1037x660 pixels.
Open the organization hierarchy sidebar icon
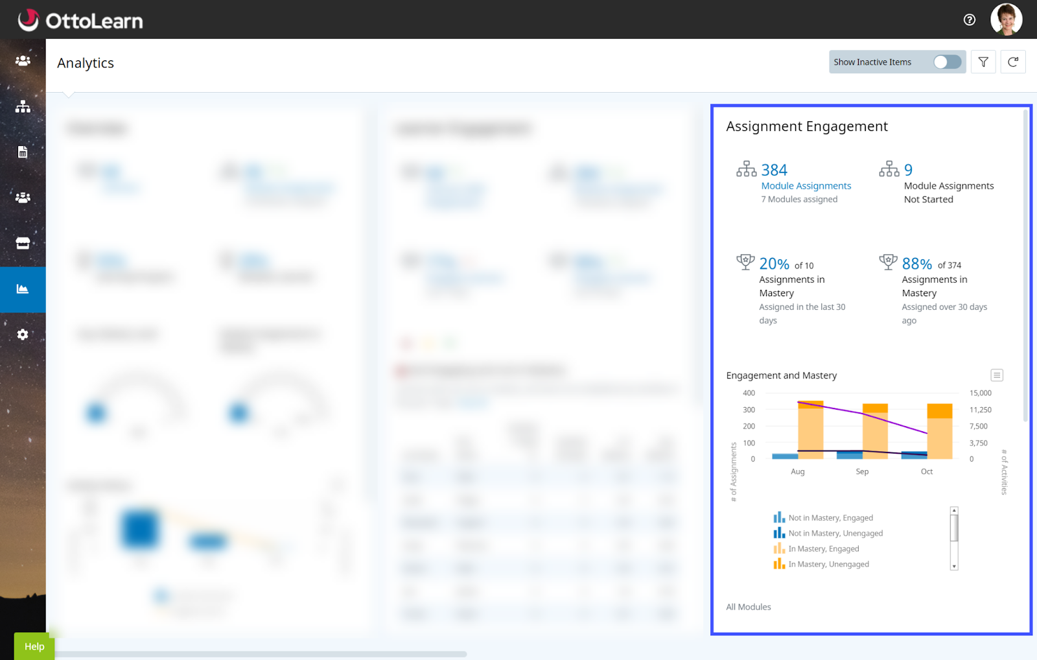point(23,106)
